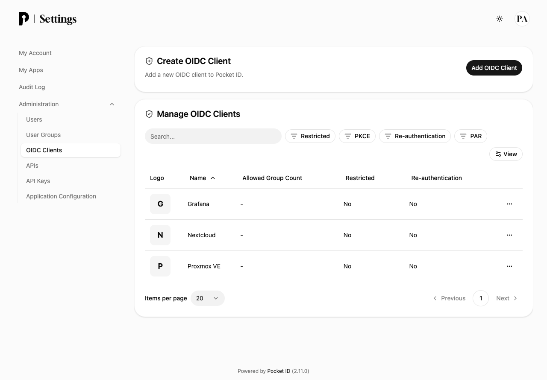Click the Nextcloud N logo tile

160,235
